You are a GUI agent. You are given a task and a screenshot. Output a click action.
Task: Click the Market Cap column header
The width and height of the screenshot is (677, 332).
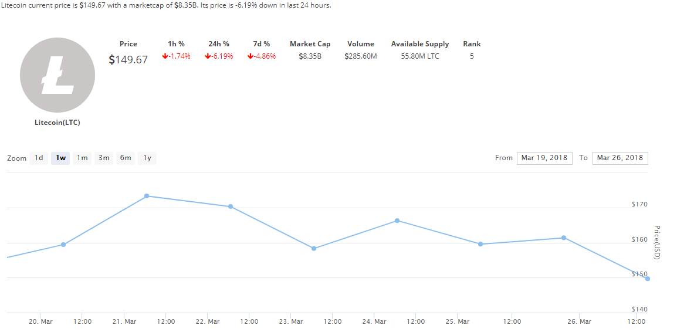310,44
